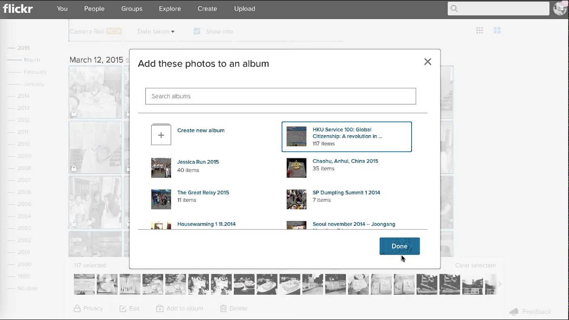Jump to 2003 in the timeline

pyautogui.click(x=24, y=228)
